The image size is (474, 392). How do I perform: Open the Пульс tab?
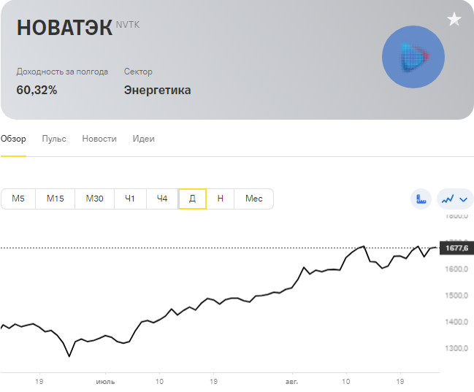pyautogui.click(x=54, y=139)
